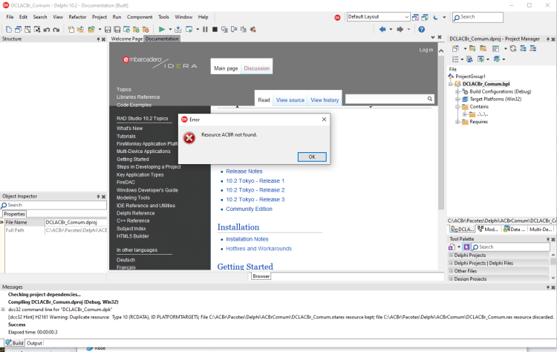The image size is (557, 352).
Task: Switch to the Output tab in Messages
Action: tap(34, 343)
